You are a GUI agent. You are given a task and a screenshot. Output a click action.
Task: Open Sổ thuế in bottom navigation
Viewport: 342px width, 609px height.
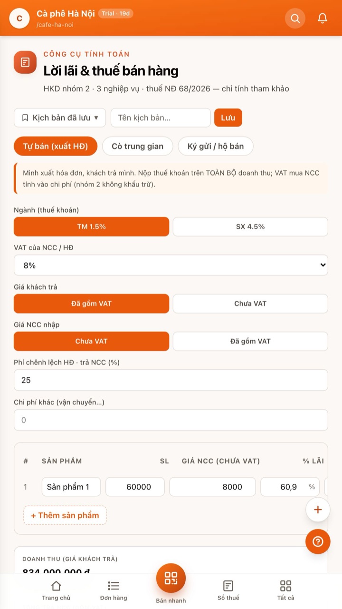(x=228, y=590)
